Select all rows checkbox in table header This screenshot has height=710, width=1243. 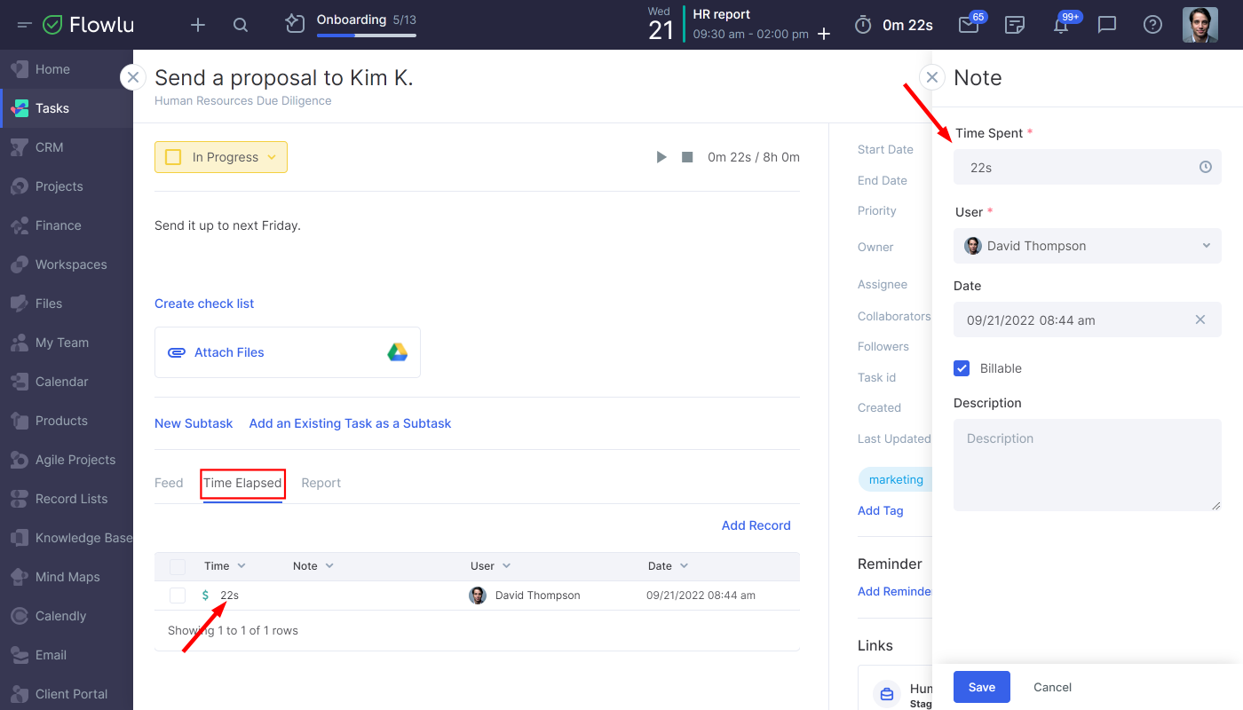click(178, 566)
